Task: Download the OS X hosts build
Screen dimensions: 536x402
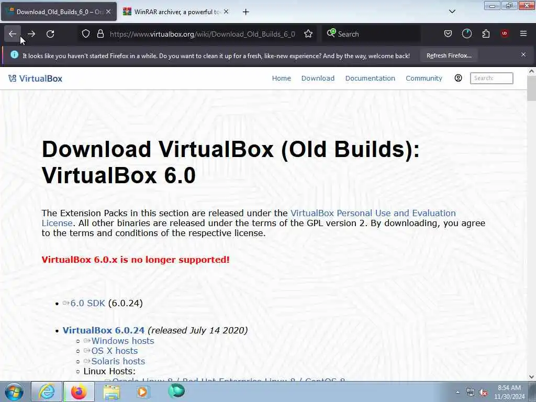Action: coord(114,351)
